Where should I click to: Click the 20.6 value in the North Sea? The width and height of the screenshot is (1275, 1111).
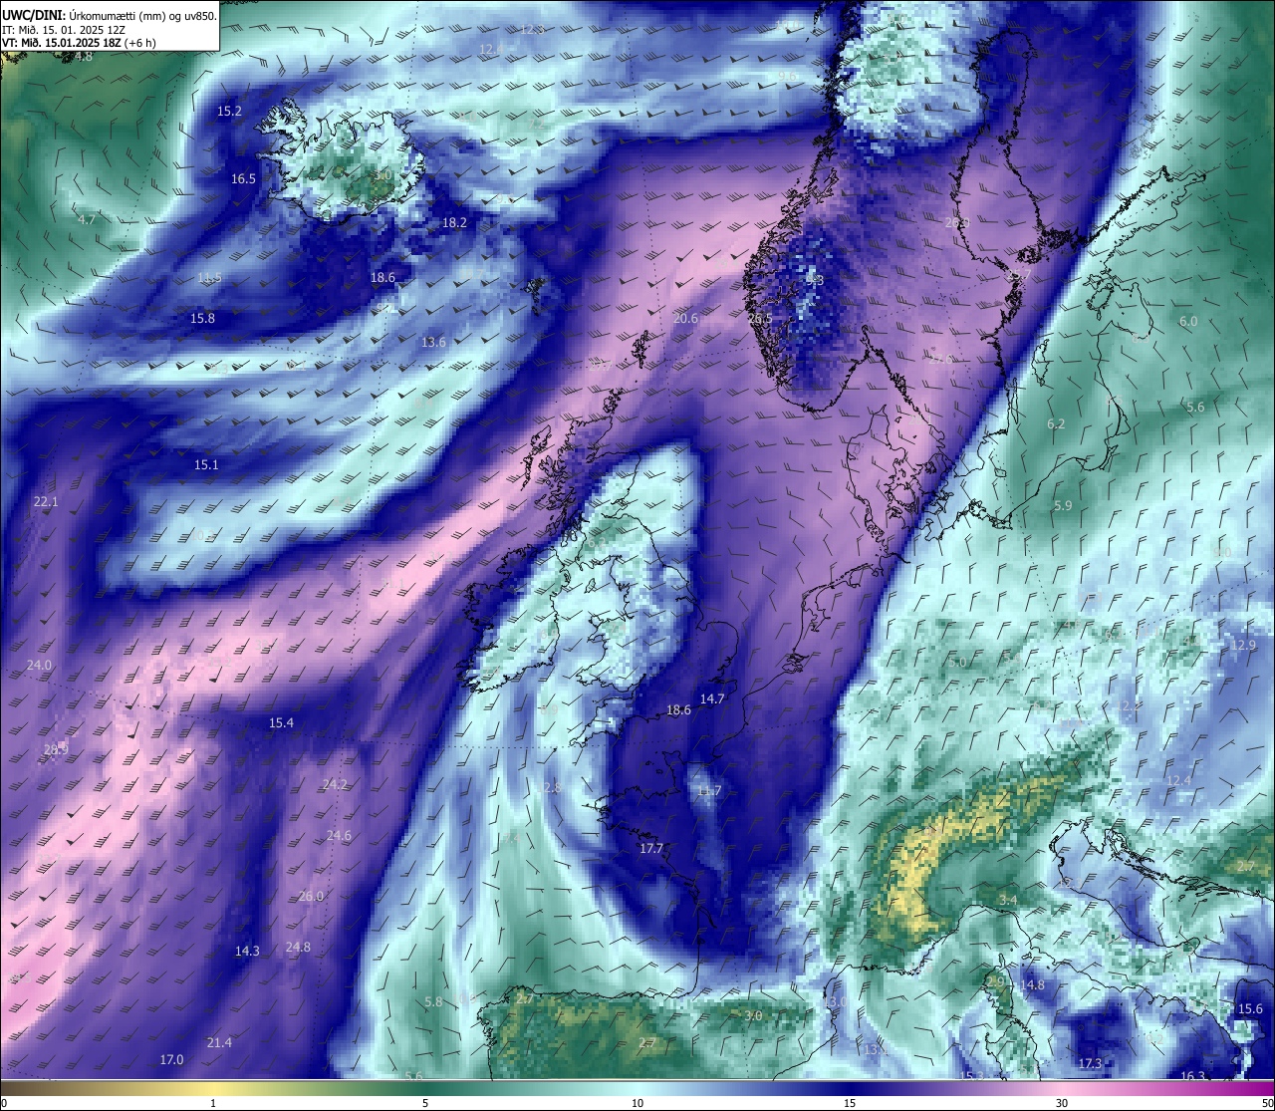pos(685,319)
